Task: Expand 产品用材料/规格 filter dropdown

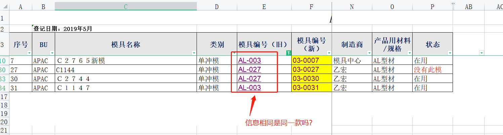Action: pyautogui.click(x=410, y=53)
